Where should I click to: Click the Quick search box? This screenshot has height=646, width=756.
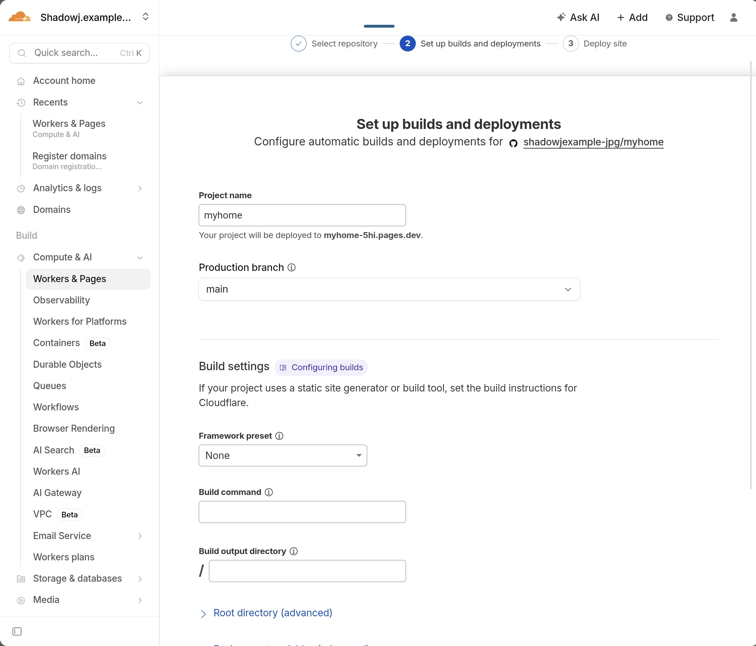point(79,53)
